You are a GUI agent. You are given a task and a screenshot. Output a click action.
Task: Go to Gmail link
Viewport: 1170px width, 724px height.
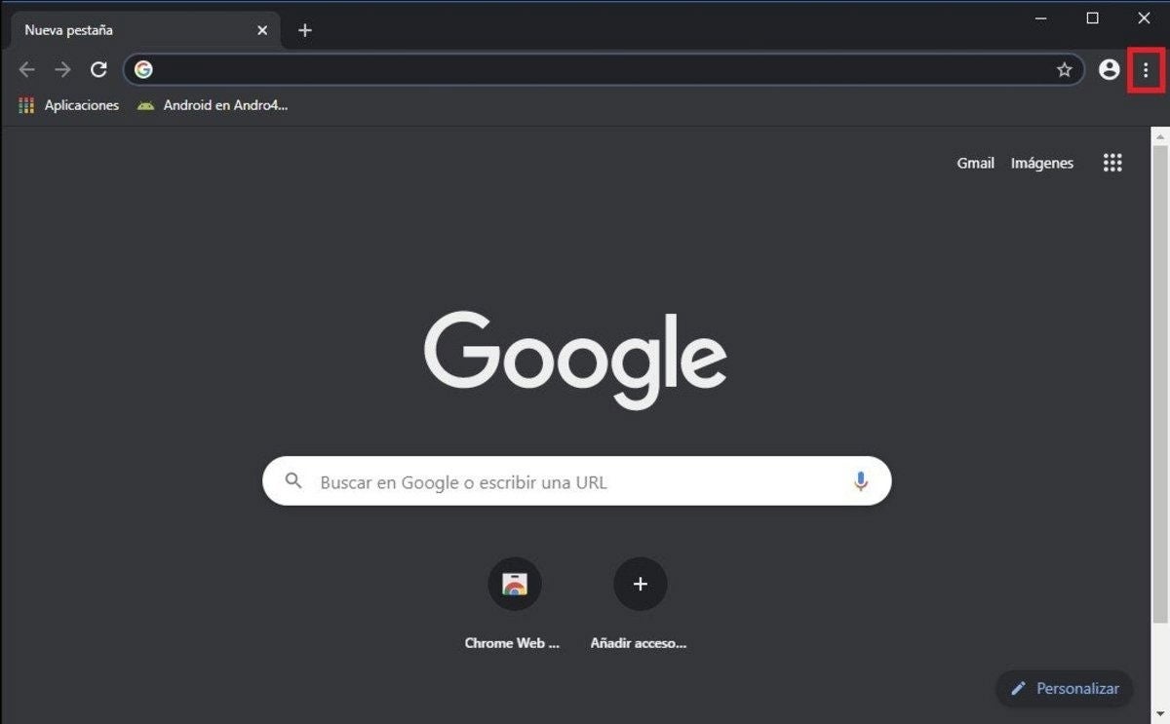click(x=975, y=163)
